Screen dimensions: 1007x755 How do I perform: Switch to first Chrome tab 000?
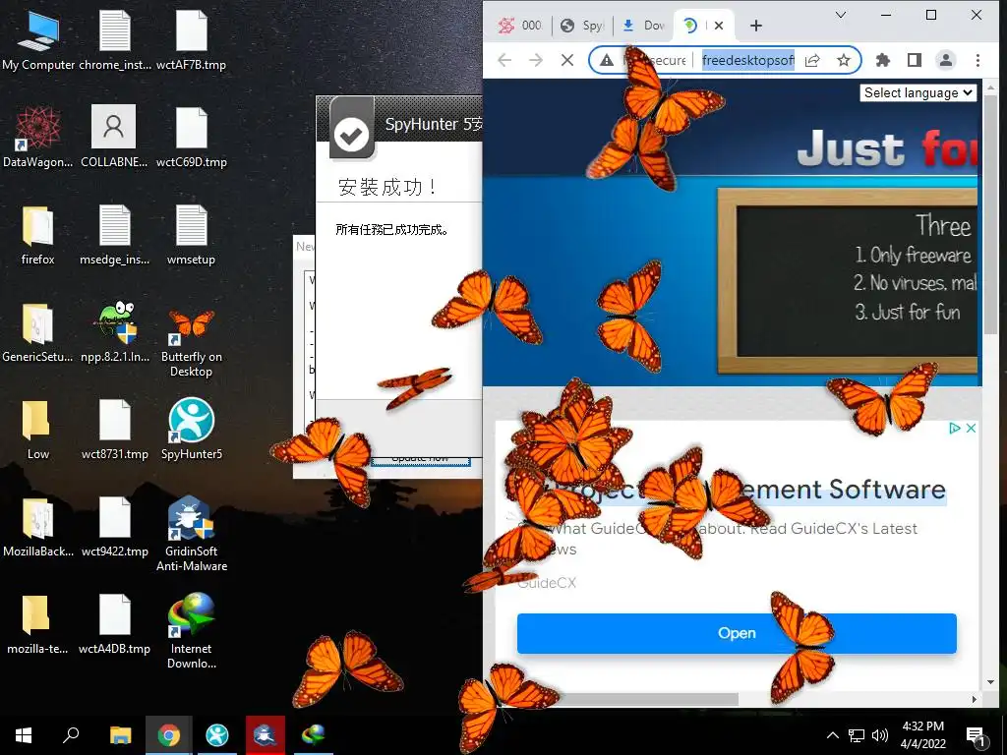(520, 26)
